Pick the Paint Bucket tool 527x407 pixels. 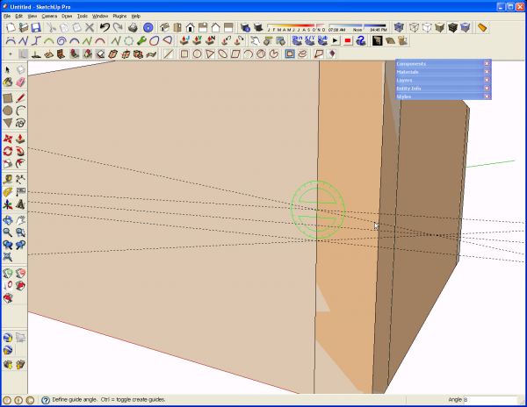[8, 82]
